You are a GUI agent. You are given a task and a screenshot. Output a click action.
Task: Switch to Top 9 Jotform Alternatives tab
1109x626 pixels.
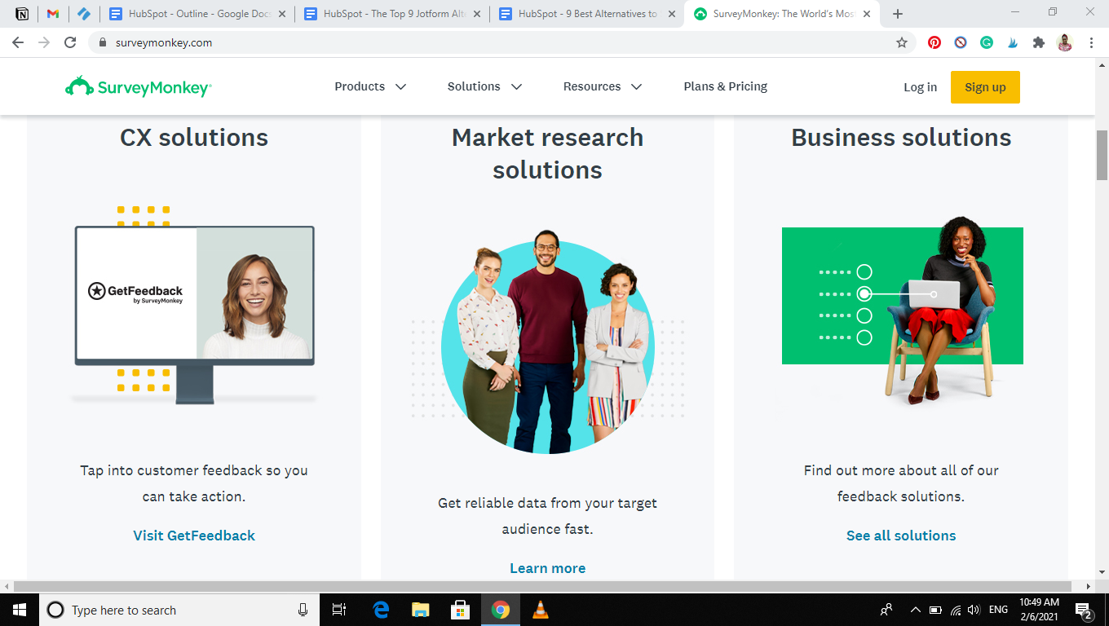point(392,14)
